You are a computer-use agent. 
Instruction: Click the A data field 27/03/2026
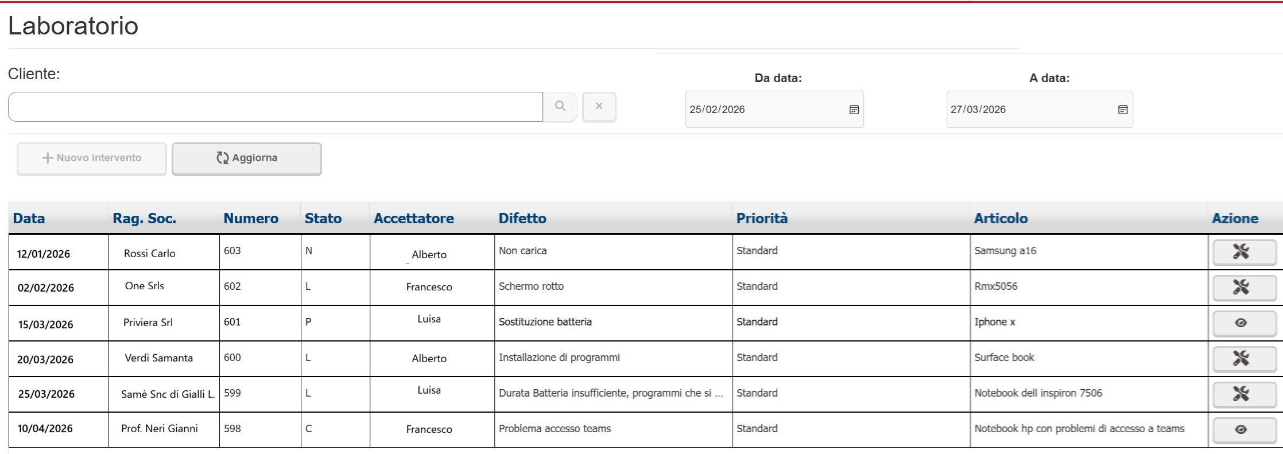pyautogui.click(x=1040, y=109)
